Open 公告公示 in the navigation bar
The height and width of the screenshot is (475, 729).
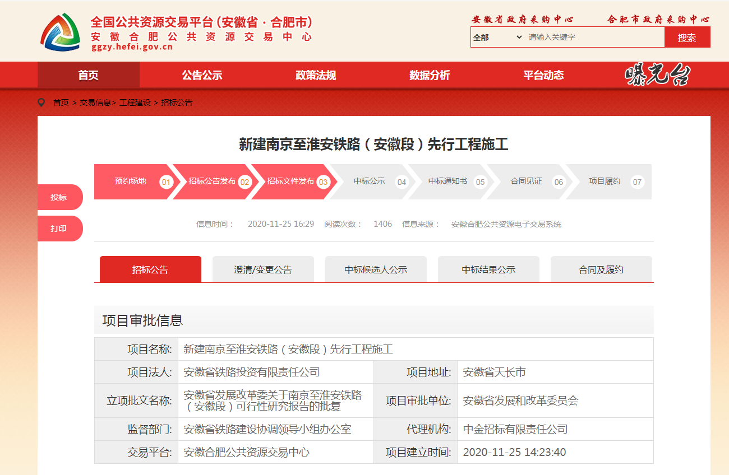[202, 75]
